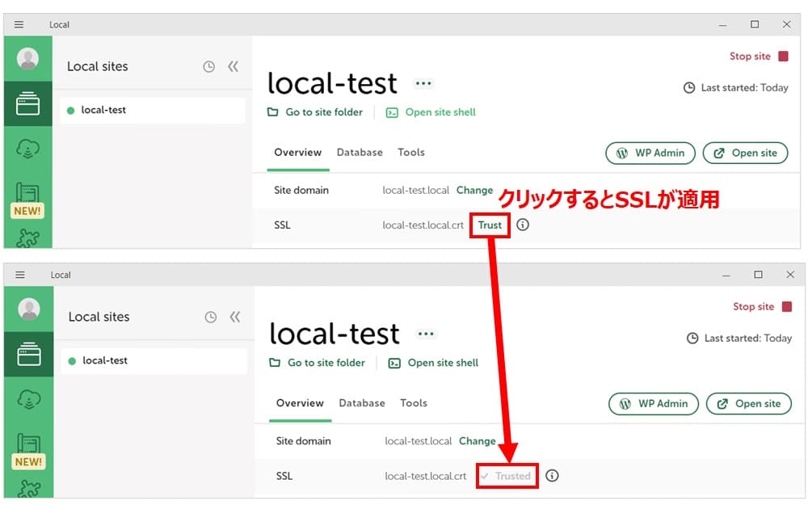Click Open site shell in upper window

pyautogui.click(x=431, y=112)
